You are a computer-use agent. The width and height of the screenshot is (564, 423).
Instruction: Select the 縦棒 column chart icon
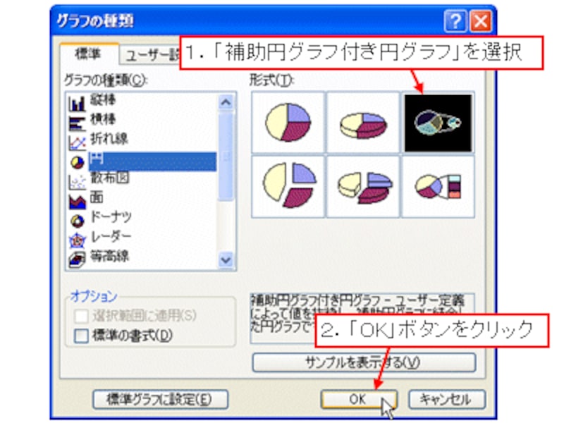tap(77, 102)
